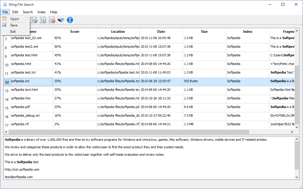Click location c:/softpedia/softpedia test.txt
Image resolution: width=303 pixels, height=189 pixels.
[118, 74]
